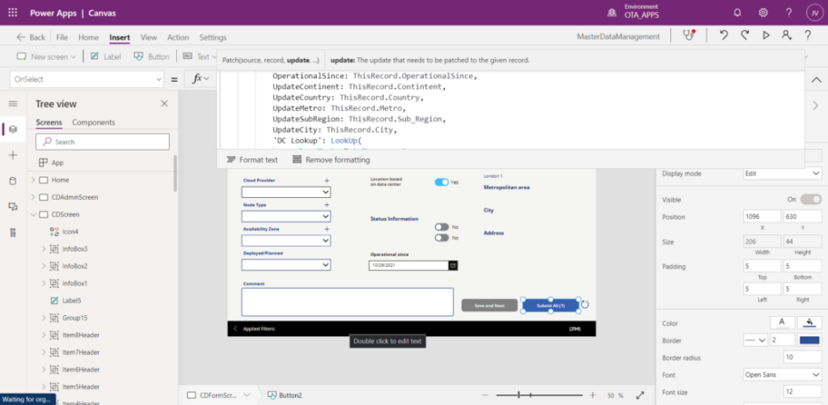This screenshot has height=405, width=828.
Task: Click zoom in plus icon
Action: [593, 395]
